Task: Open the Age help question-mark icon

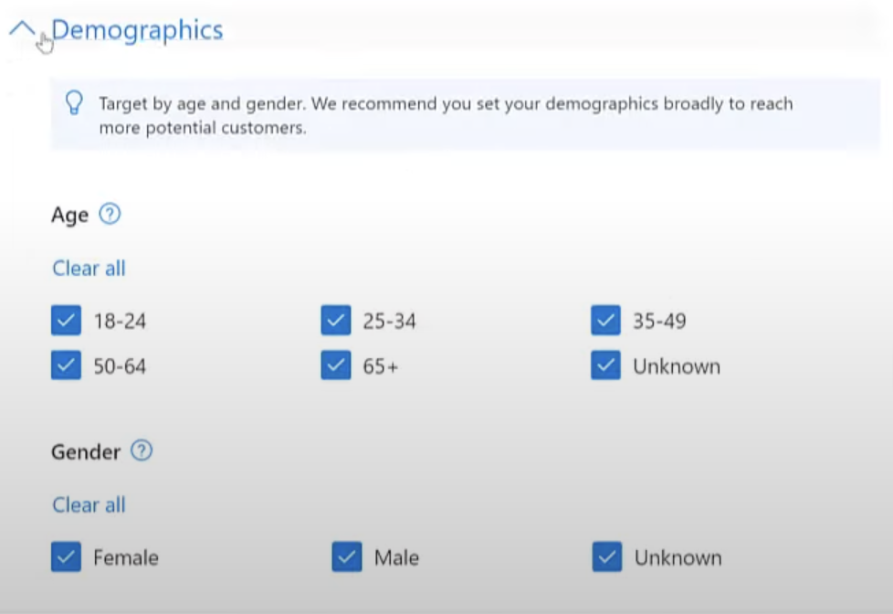Action: (x=110, y=214)
